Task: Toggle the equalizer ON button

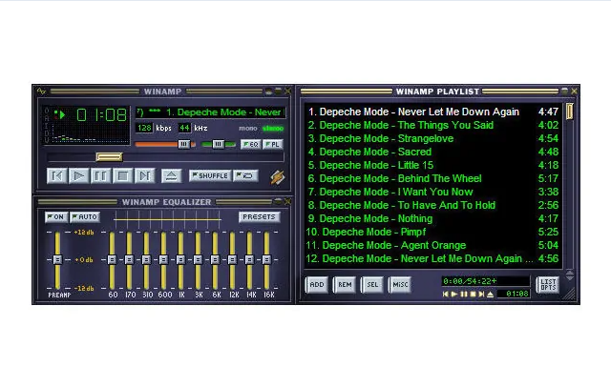Action: pyautogui.click(x=56, y=217)
